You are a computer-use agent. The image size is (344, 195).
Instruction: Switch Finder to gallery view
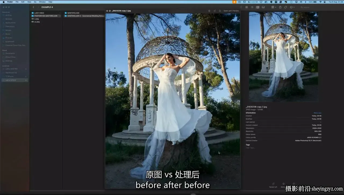coord(263,7)
